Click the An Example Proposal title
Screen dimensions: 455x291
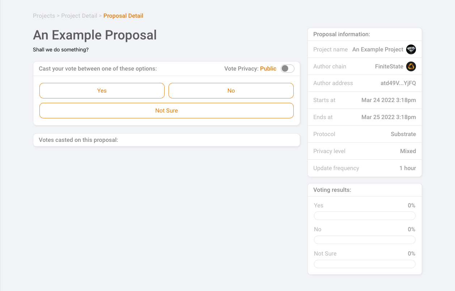pyautogui.click(x=95, y=35)
